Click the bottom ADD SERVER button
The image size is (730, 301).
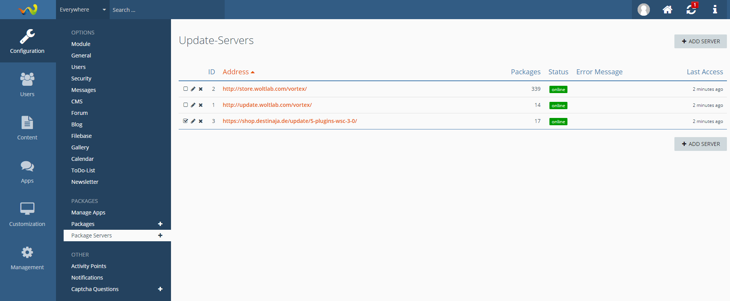pyautogui.click(x=700, y=144)
